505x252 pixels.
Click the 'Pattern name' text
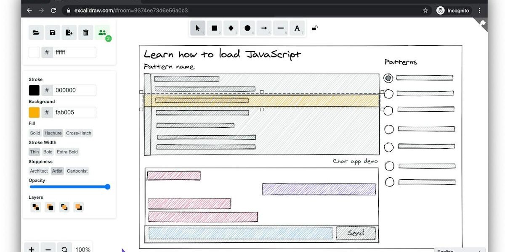169,67
